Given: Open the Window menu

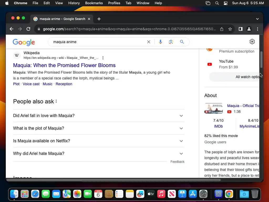Looking at the screenshot, I should point(143,3).
